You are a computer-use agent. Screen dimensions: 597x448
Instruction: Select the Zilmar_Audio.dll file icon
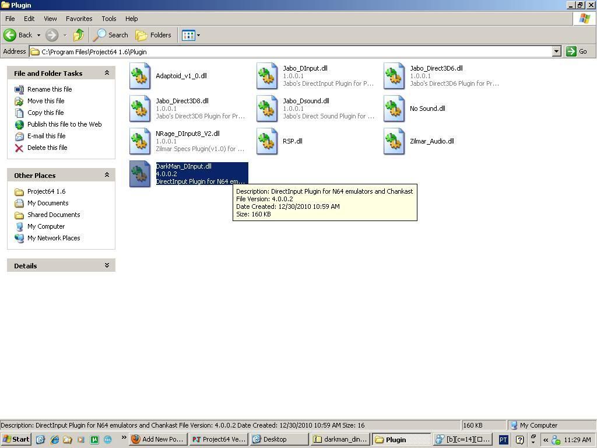point(394,141)
